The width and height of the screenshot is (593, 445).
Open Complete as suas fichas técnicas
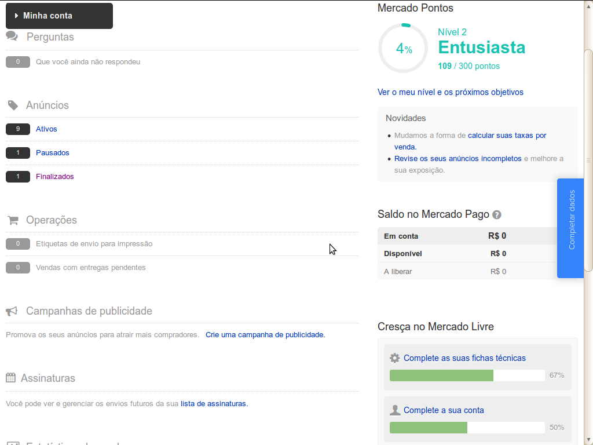click(464, 358)
